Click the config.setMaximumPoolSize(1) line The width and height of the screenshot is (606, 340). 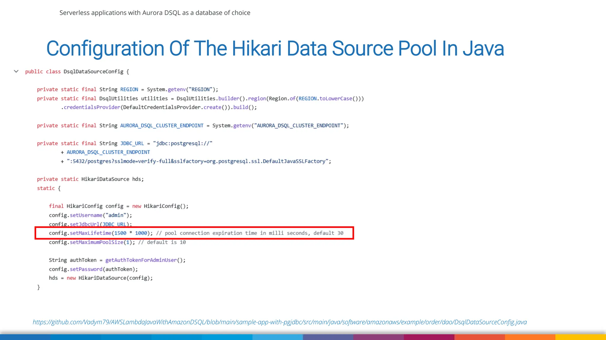pyautogui.click(x=117, y=242)
